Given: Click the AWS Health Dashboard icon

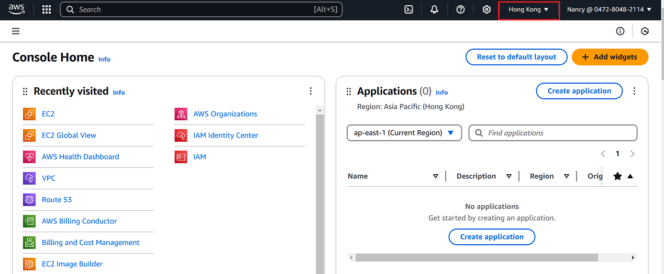Looking at the screenshot, I should (x=29, y=157).
